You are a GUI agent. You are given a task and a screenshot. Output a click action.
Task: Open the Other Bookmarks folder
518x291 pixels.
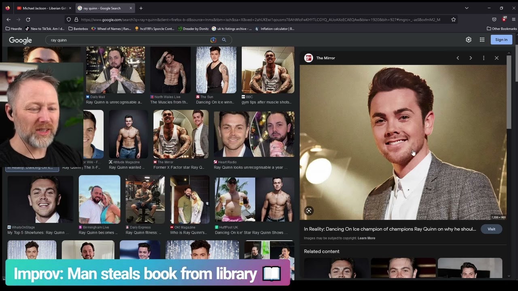(x=502, y=29)
